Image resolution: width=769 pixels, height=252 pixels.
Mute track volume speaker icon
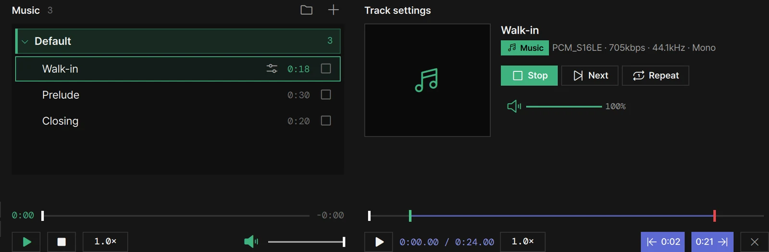point(514,106)
